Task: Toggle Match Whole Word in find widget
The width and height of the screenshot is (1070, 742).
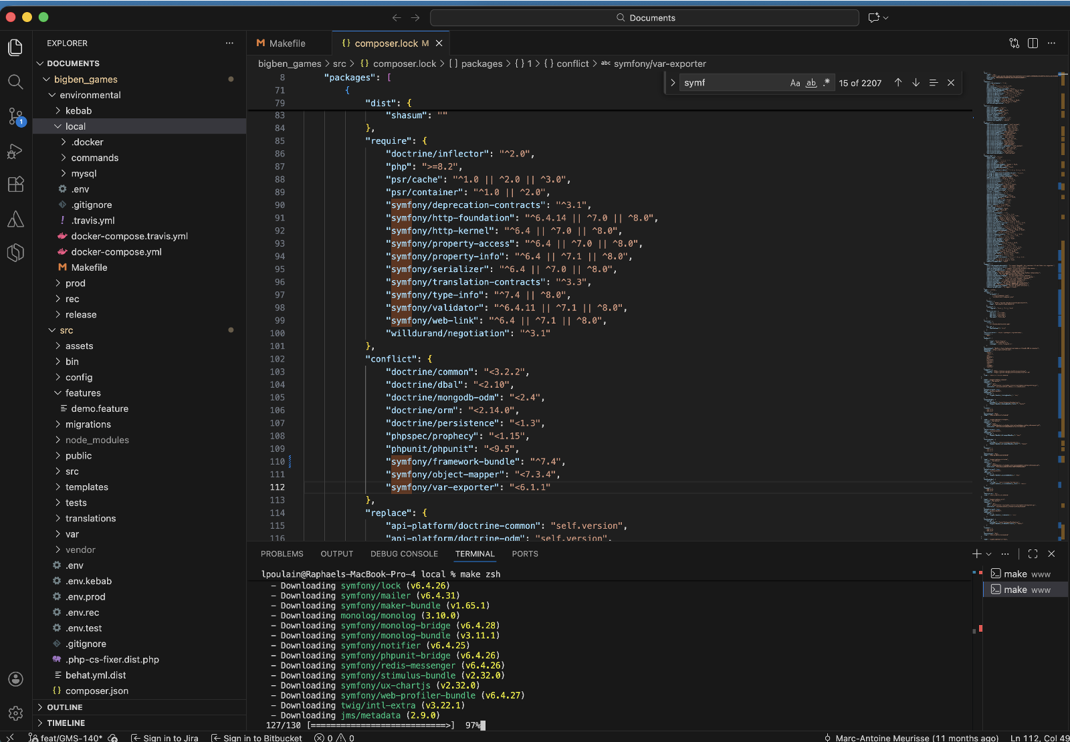Action: point(811,83)
